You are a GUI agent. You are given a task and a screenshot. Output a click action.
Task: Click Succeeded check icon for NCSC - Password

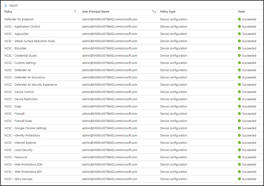[239, 157]
